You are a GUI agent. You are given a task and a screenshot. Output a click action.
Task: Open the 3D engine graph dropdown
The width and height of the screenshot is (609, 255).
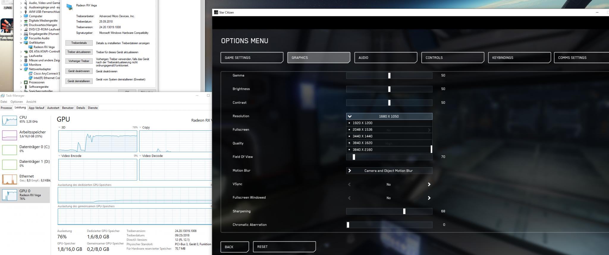(59, 128)
